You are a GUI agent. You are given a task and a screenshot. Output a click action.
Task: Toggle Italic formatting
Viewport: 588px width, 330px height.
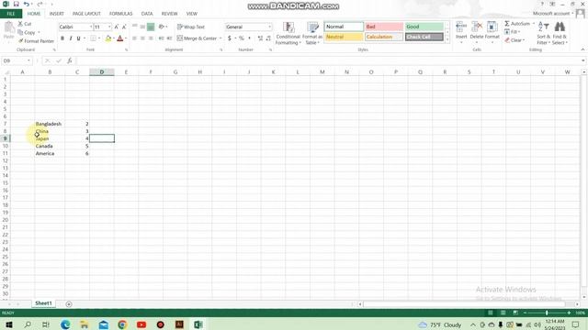(70, 38)
